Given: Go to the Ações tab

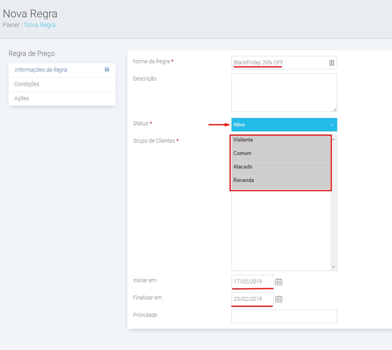Looking at the screenshot, I should (x=22, y=98).
